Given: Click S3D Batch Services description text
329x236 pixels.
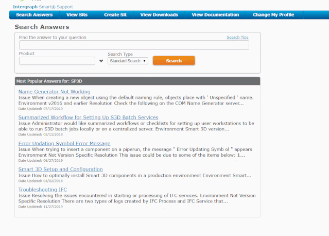Looking at the screenshot, I should 136,126.
